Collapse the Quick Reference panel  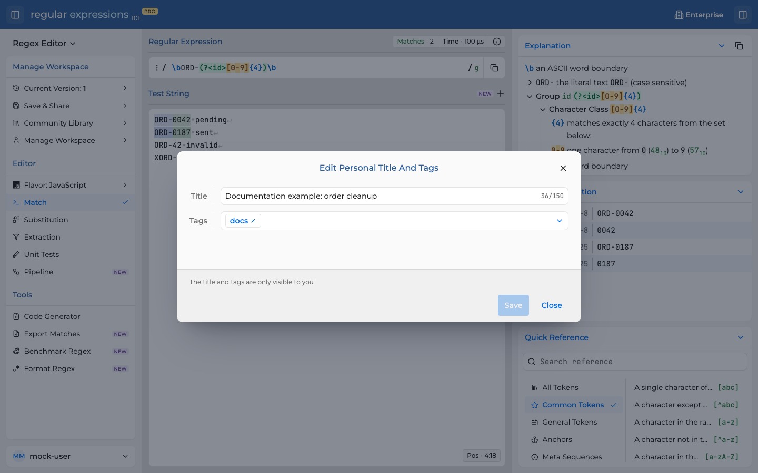click(741, 337)
